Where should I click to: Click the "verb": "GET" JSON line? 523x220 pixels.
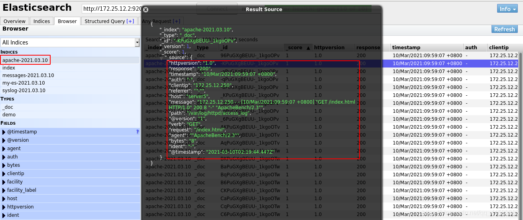[x=186, y=124]
